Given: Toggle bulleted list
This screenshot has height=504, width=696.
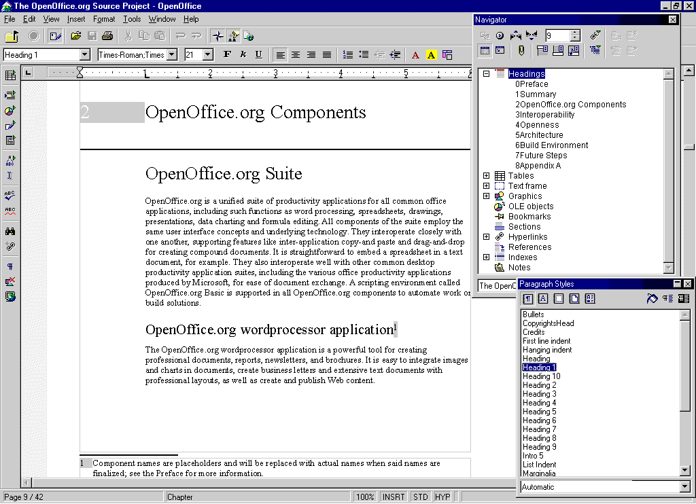Looking at the screenshot, I should [x=364, y=54].
